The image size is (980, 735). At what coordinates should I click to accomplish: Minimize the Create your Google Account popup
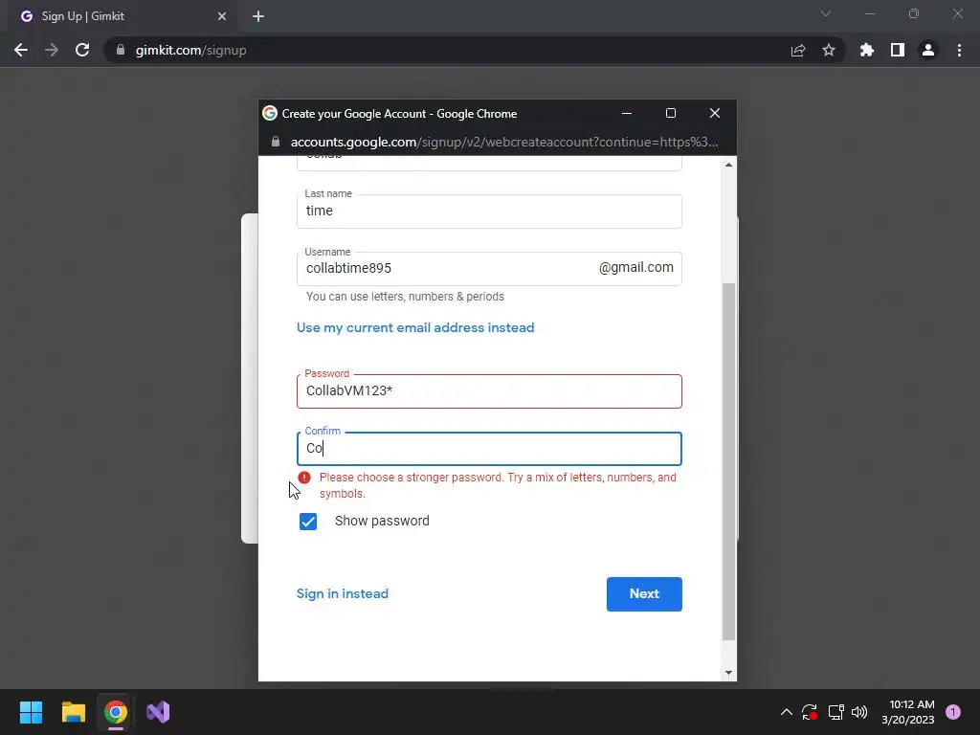point(627,113)
